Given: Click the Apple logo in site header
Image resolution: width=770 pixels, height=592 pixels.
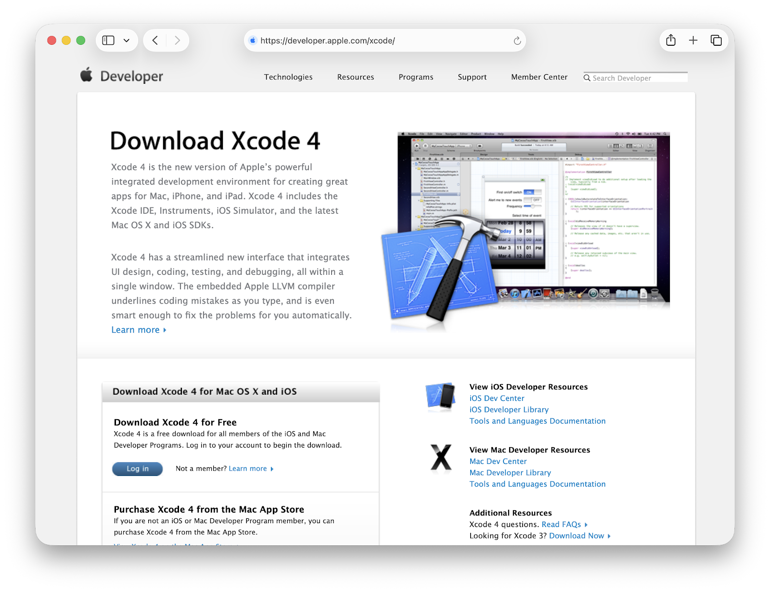Looking at the screenshot, I should pos(87,75).
